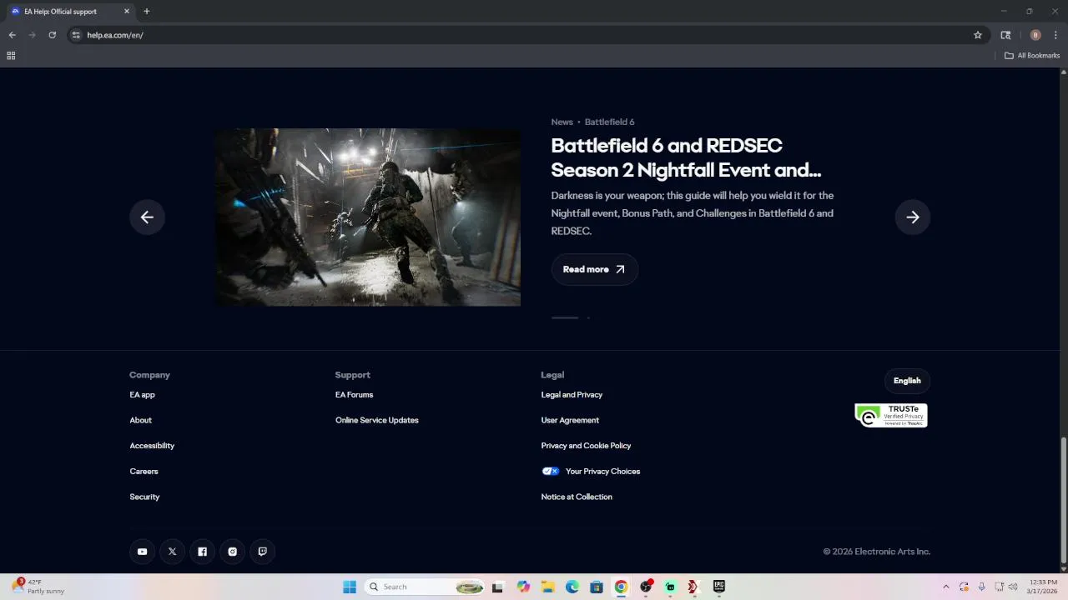Screen dimensions: 1068x600
Task: Select the second carousel page dot
Action: (x=588, y=317)
